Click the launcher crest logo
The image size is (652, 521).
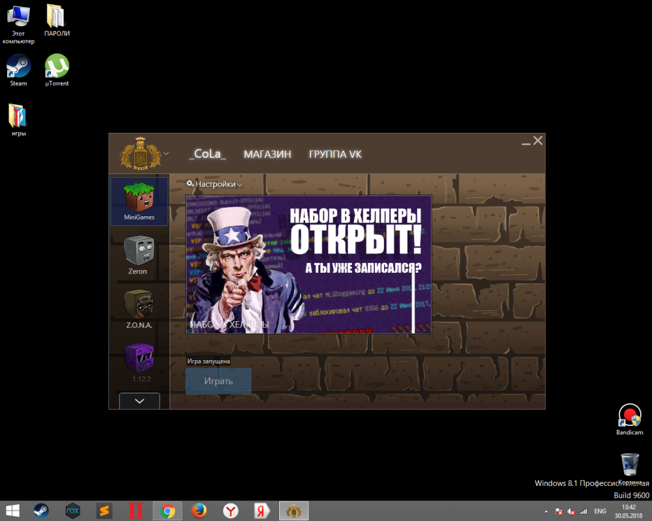pyautogui.click(x=140, y=154)
